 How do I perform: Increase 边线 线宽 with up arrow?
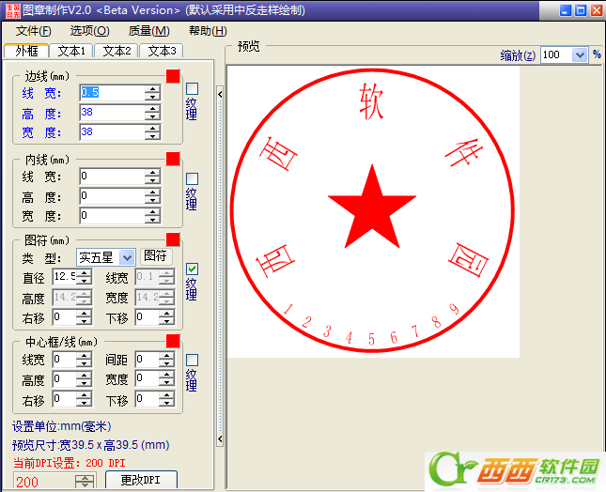(x=152, y=89)
